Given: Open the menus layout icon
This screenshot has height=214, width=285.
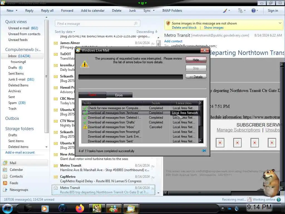Looking at the screenshot, I should (240, 11).
